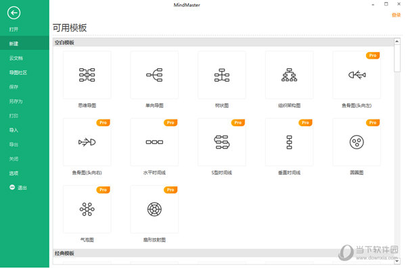406x268 pixels.
Task: Click the 鱼骨图(头向左) caption text
Action: [357, 105]
